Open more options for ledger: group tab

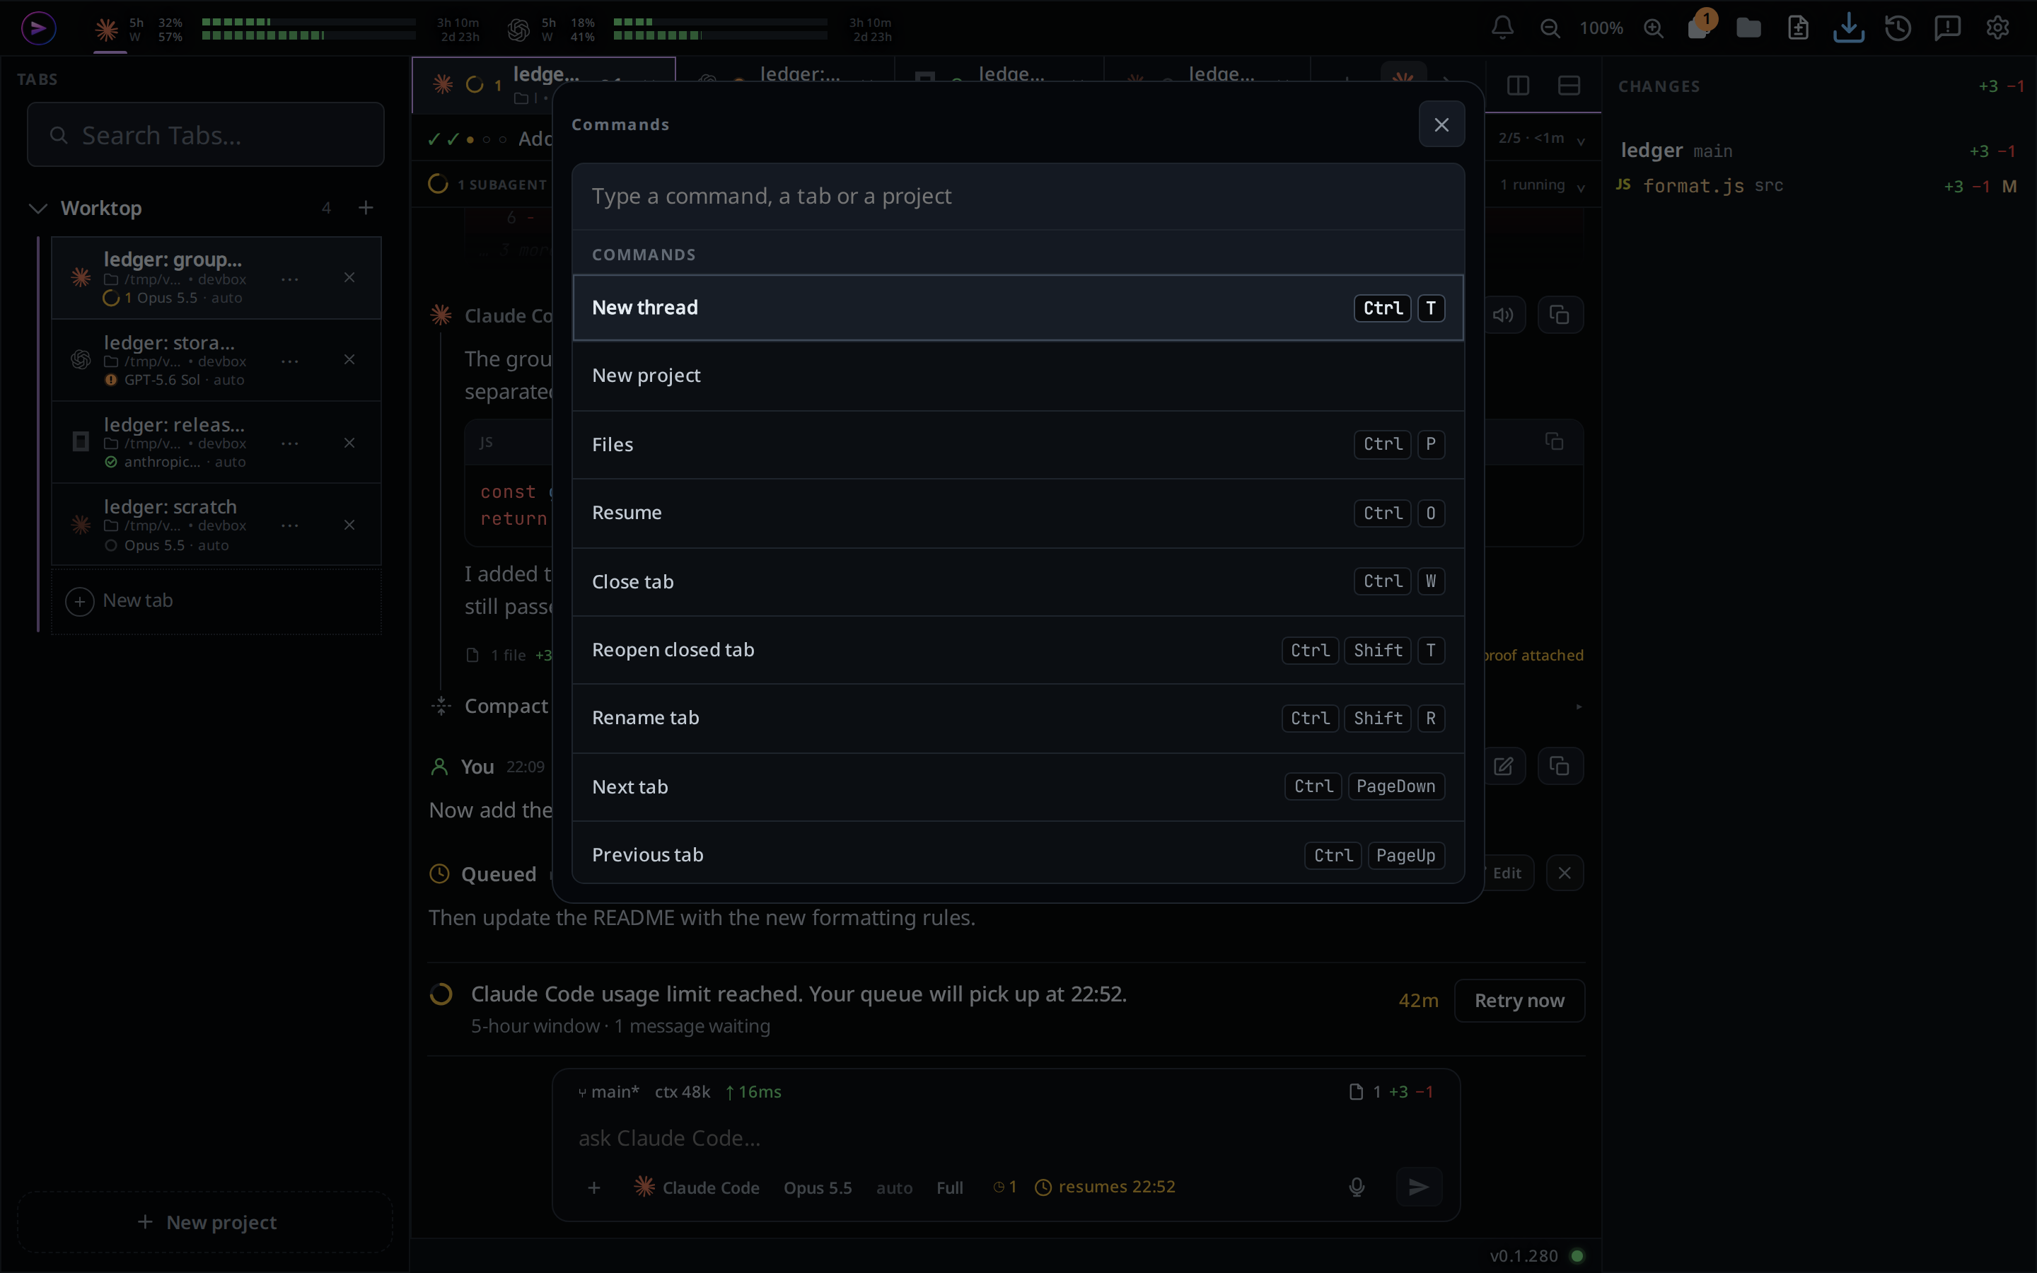(289, 279)
